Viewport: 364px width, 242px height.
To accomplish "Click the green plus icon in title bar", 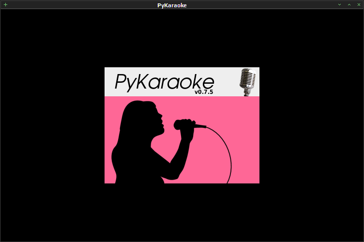I will pyautogui.click(x=6, y=5).
